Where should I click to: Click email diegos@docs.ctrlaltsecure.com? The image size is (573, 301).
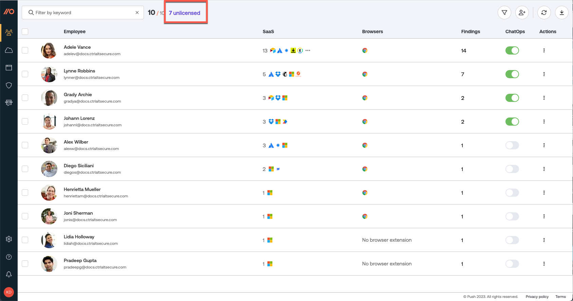[x=92, y=172]
